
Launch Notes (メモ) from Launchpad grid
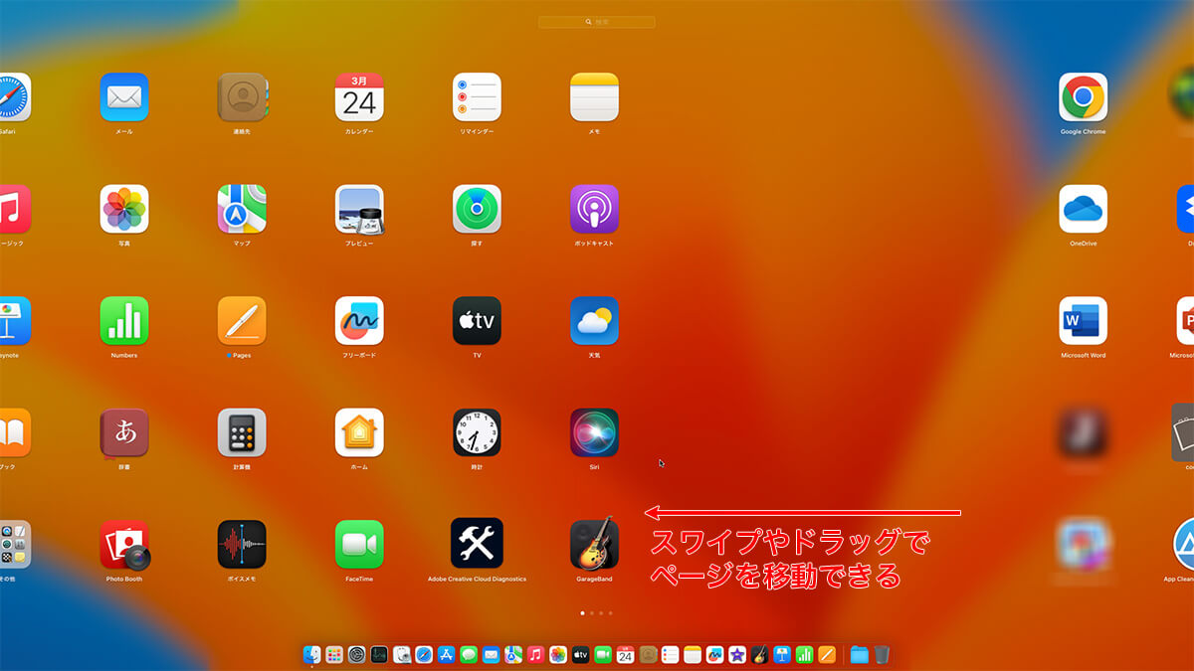tap(594, 97)
